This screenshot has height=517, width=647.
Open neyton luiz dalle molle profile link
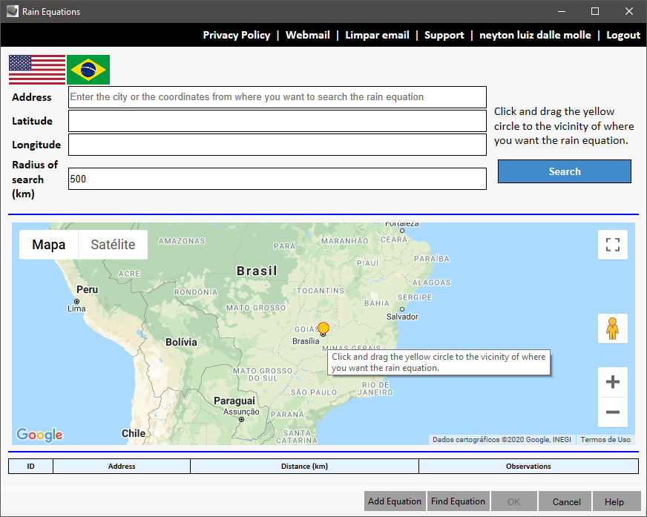click(535, 35)
